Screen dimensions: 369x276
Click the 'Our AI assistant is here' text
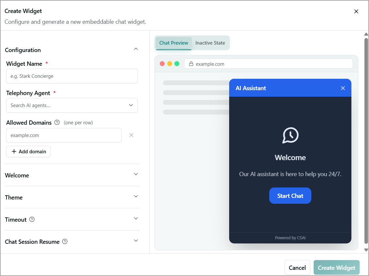(290, 174)
